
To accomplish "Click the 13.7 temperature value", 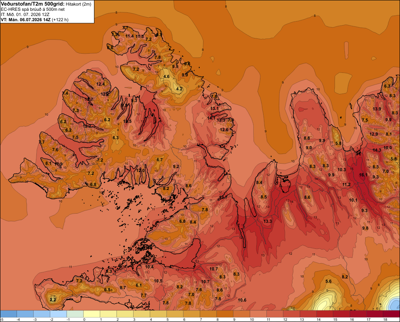I will [223, 197].
